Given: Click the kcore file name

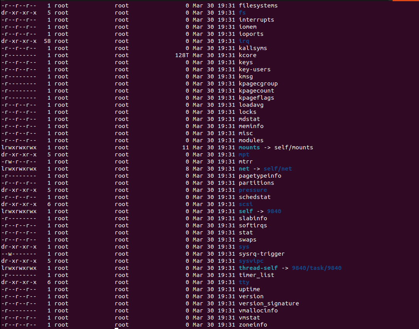Looking at the screenshot, I should pyautogui.click(x=248, y=55).
